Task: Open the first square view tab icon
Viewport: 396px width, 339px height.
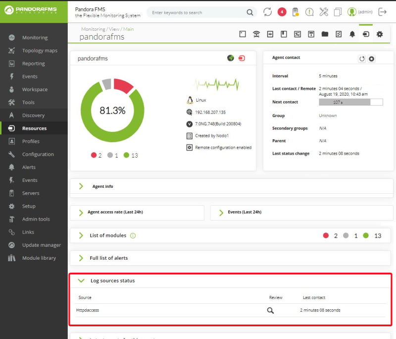Action: (243, 34)
